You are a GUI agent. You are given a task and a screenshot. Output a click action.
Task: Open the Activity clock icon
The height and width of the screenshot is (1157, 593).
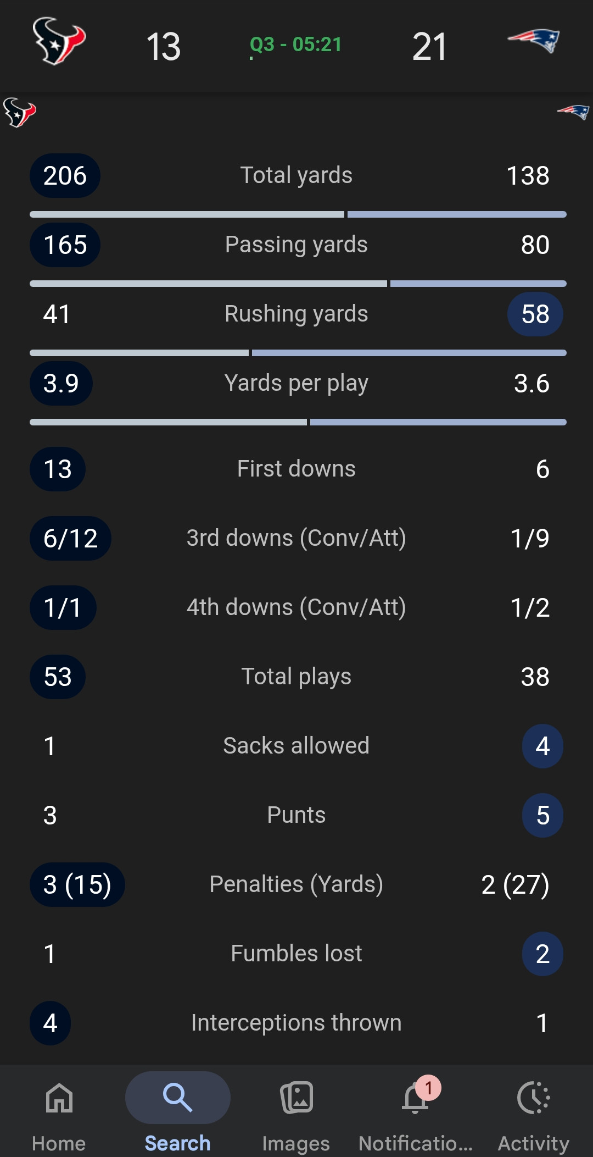(x=534, y=1098)
